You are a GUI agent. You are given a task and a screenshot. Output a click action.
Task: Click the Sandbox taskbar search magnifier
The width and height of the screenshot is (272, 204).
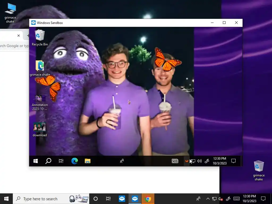click(x=48, y=161)
